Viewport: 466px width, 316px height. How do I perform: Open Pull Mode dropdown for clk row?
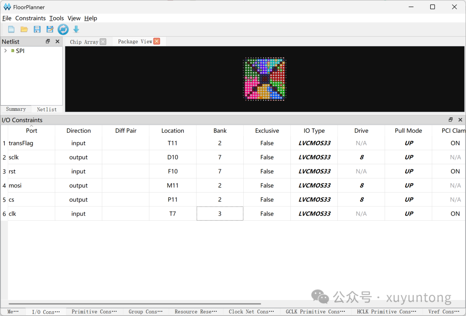tap(408, 213)
